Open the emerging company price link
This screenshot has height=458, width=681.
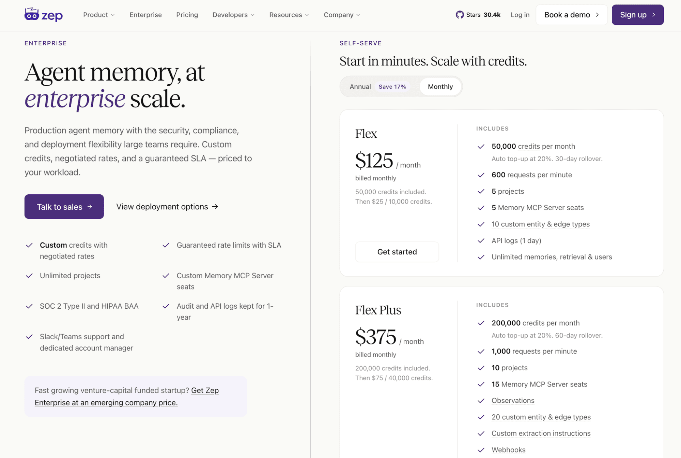[x=127, y=396]
